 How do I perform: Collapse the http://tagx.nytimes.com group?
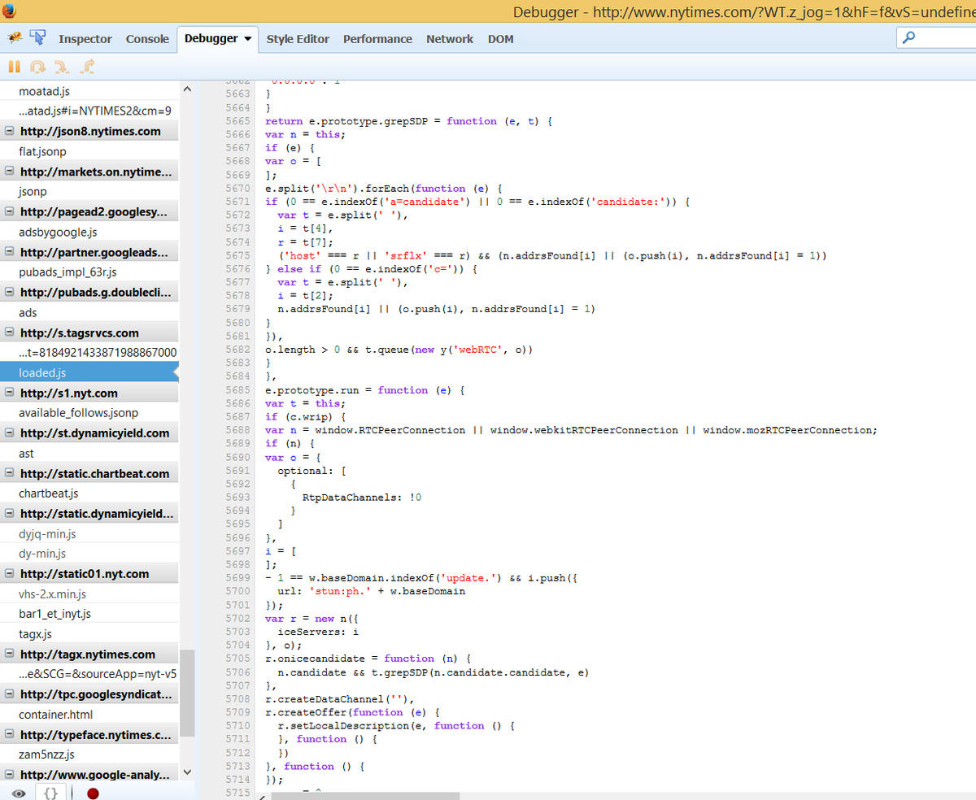10,654
